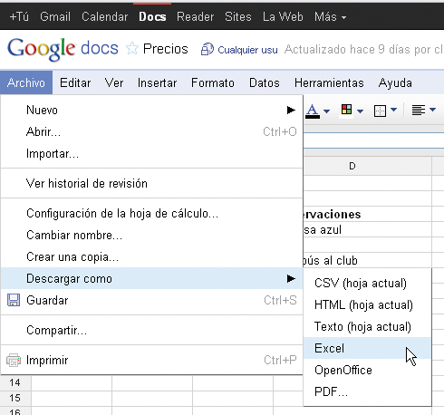Select Guardar menu entry
Viewport: 444px width, 415px height.
click(x=151, y=300)
